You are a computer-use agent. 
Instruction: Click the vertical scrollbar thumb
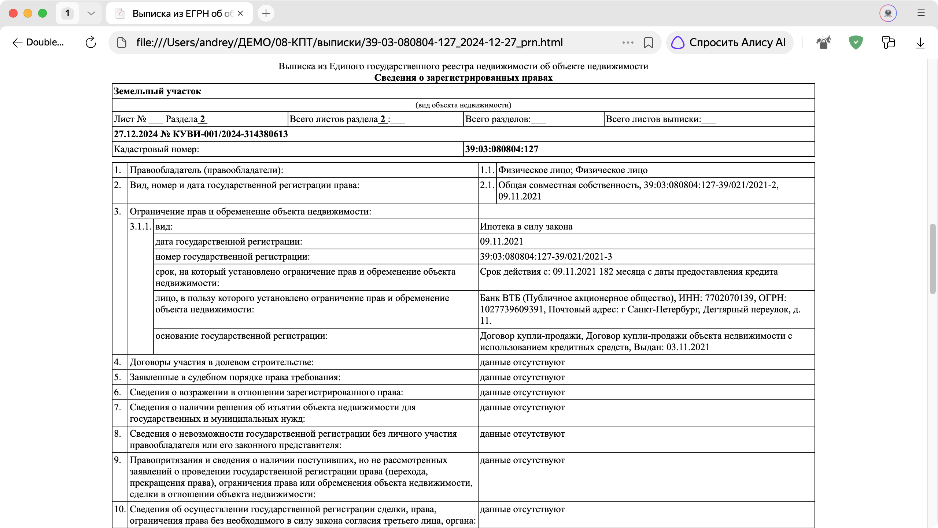[x=933, y=258]
